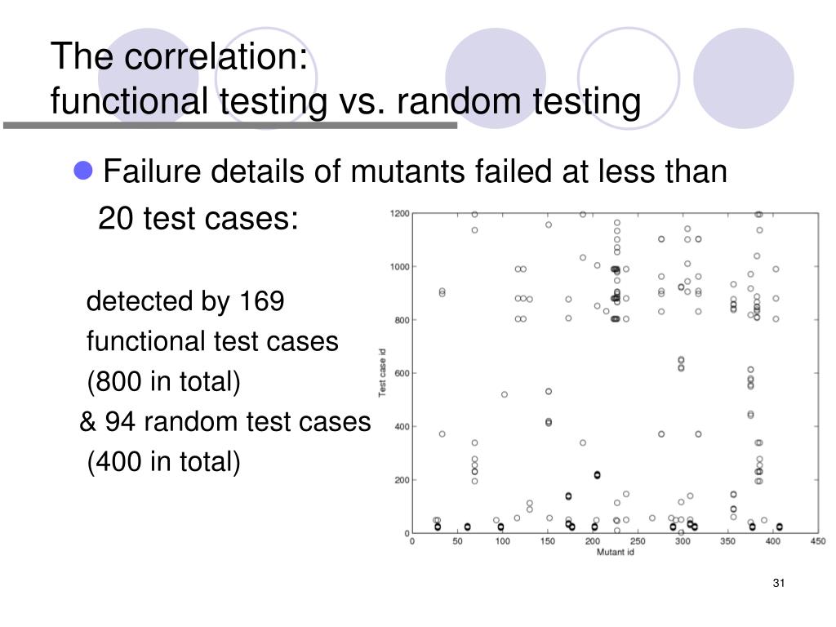Select the "20 test cases:" text
This screenshot has width=836, height=627.
(198, 218)
